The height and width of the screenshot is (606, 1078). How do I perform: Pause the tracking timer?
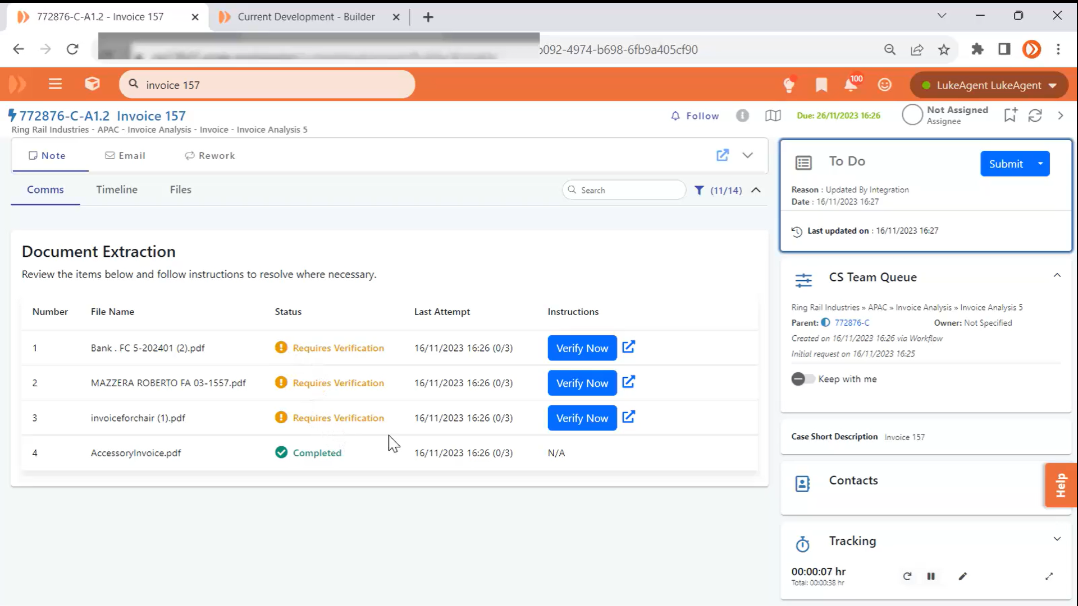click(x=931, y=576)
